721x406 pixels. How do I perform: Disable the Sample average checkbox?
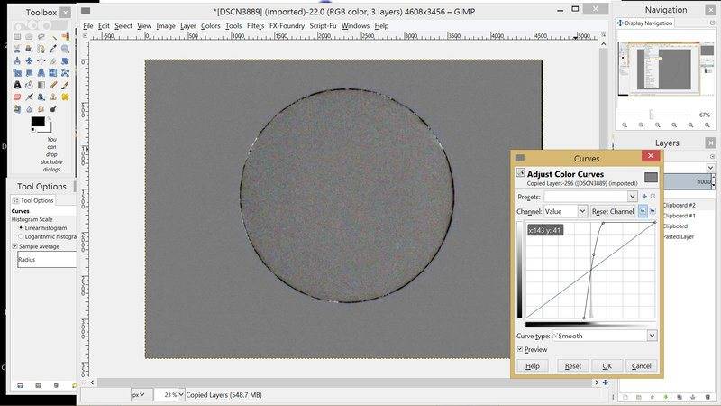15,245
